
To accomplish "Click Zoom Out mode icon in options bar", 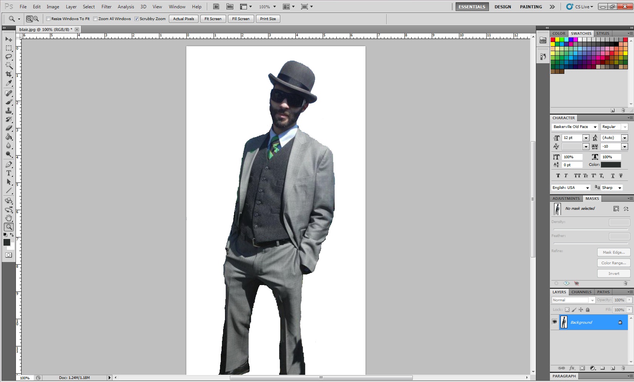I will click(36, 19).
